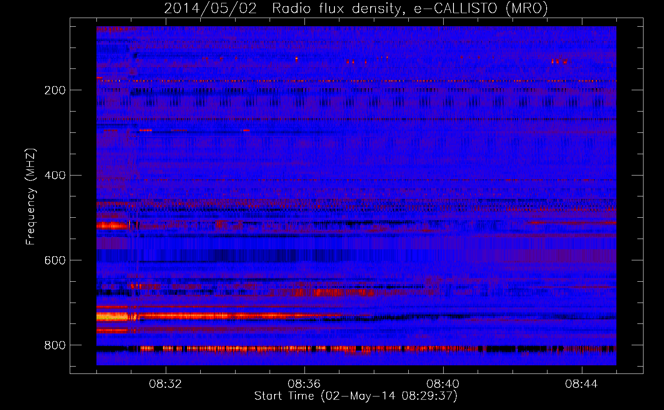Click the 08:44 time tick label
Viewport: 664px width, 410px height.
582,384
